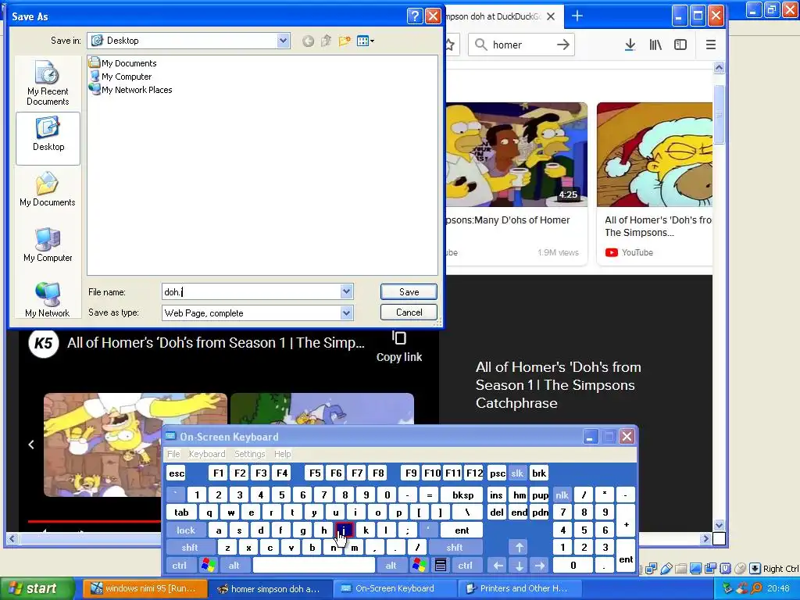Open the browser hamburger menu
The image size is (800, 600).
click(x=711, y=45)
